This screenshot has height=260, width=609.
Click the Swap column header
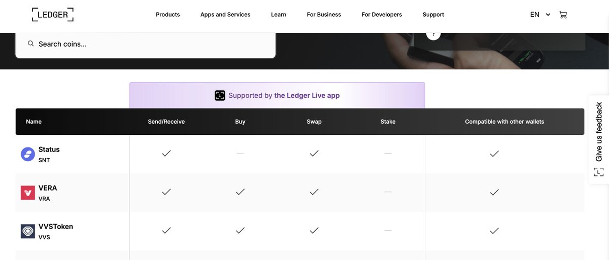(314, 122)
